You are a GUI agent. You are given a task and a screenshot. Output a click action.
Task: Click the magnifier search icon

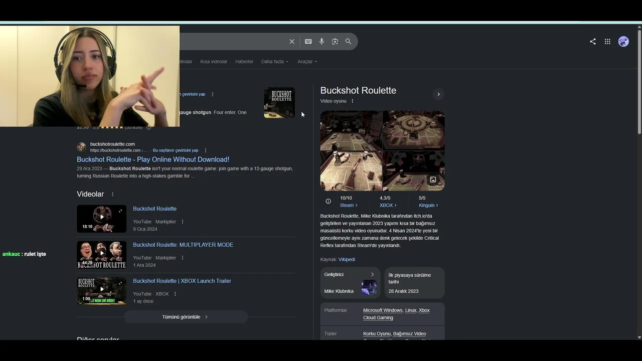point(348,42)
